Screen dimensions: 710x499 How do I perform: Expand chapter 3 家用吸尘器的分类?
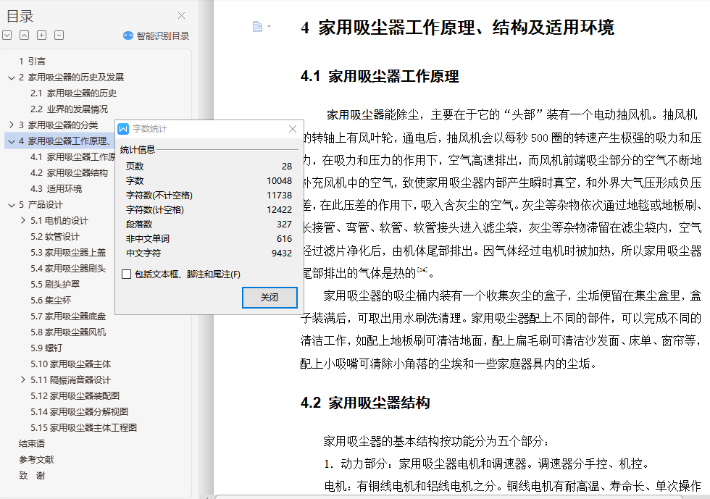tap(12, 125)
